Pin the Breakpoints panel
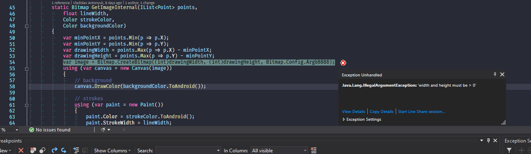This screenshot has height=154, width=531. tap(488, 140)
